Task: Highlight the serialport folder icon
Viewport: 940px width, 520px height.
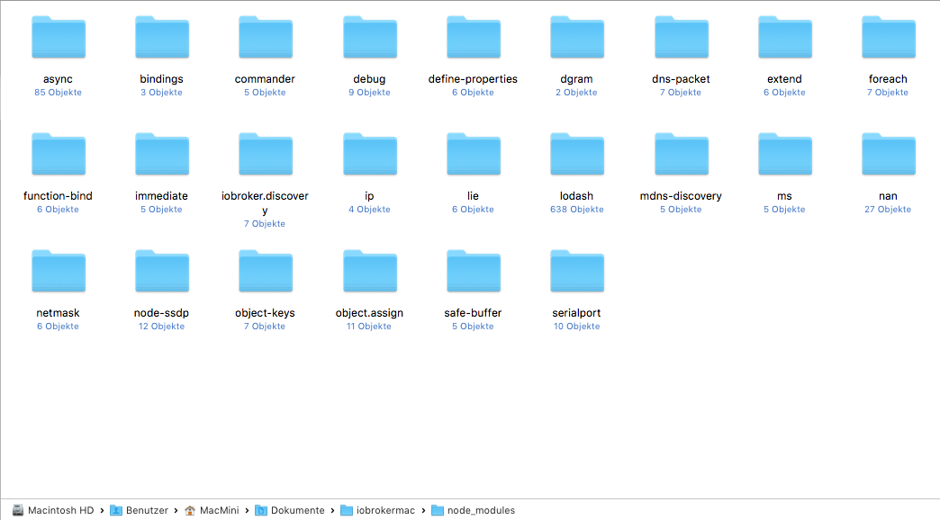Action: coord(577,271)
